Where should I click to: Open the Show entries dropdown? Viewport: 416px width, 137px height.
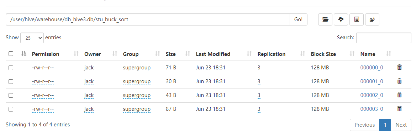tap(32, 38)
